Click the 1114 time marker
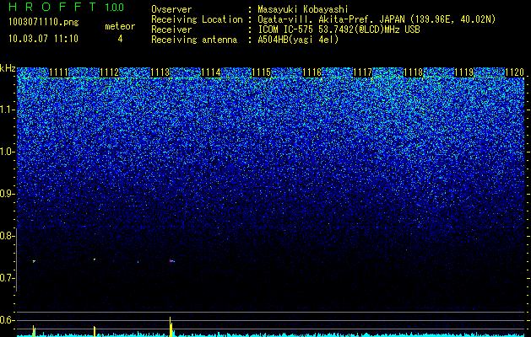Screen dimensions: 531x337 tap(211, 72)
